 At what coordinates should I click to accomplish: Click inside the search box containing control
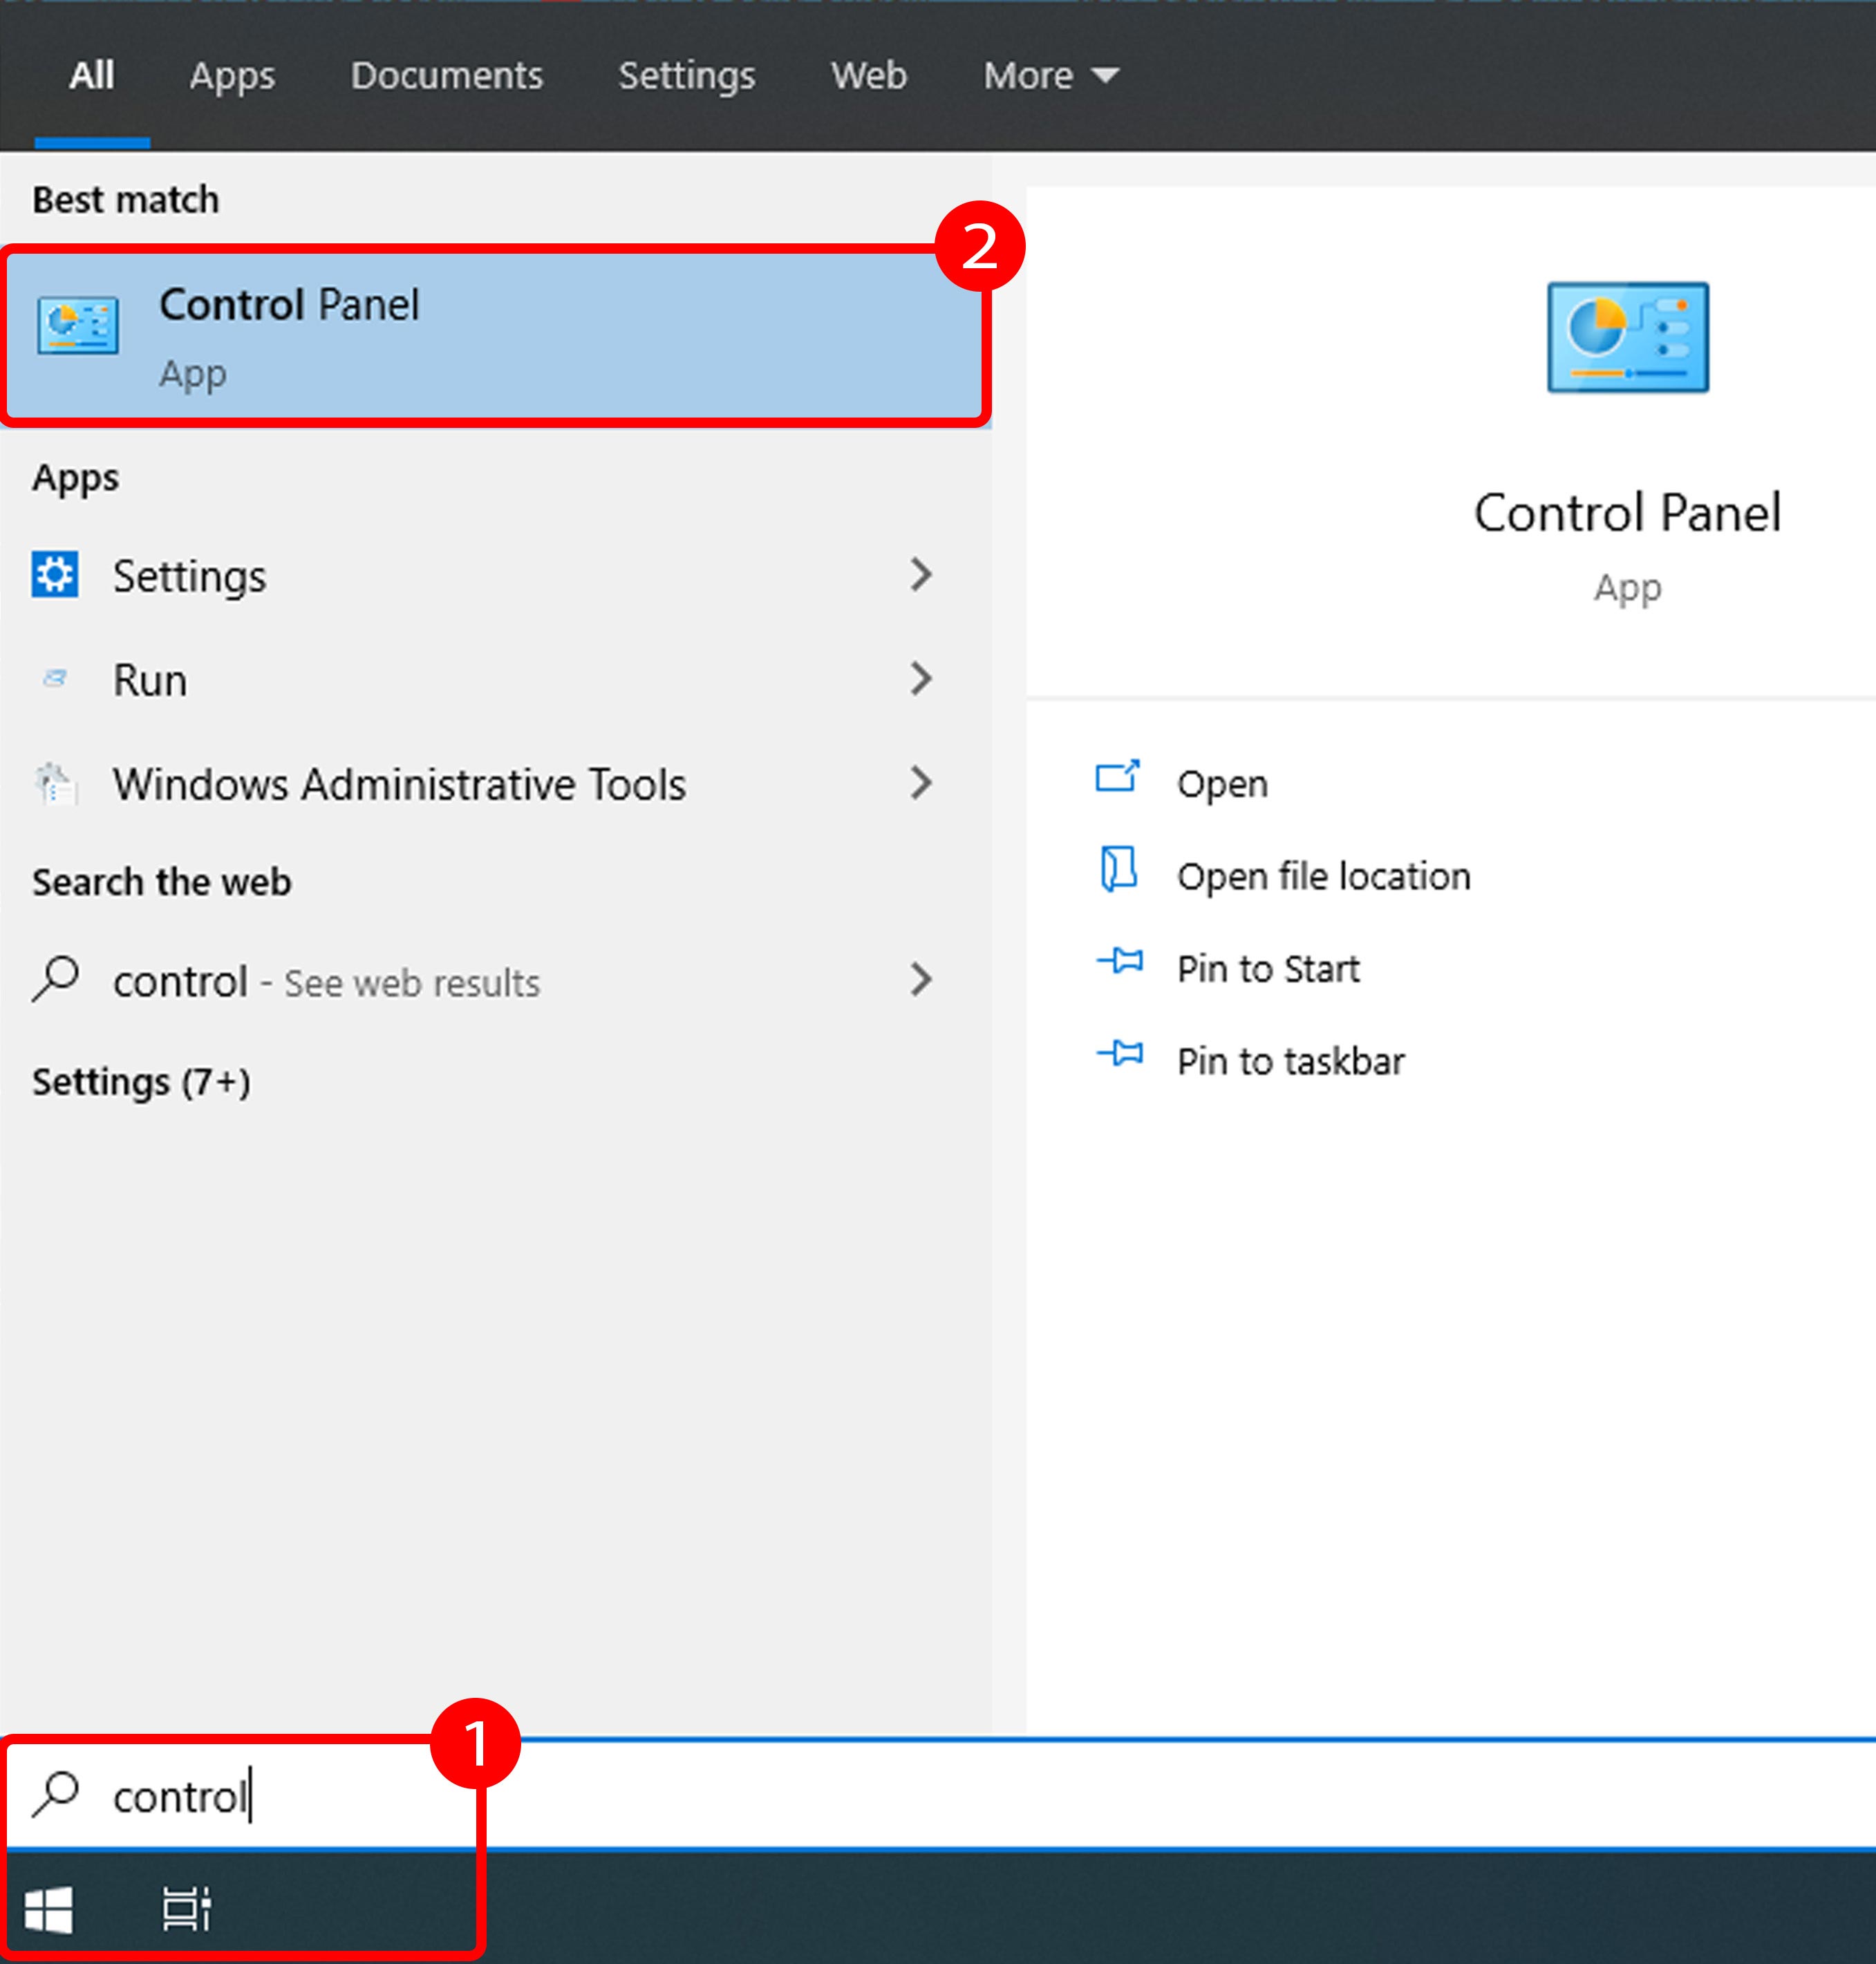pyautogui.click(x=938, y=1795)
